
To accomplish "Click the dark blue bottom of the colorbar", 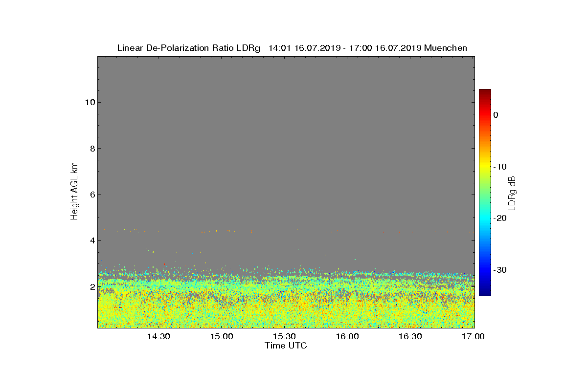I will click(485, 292).
